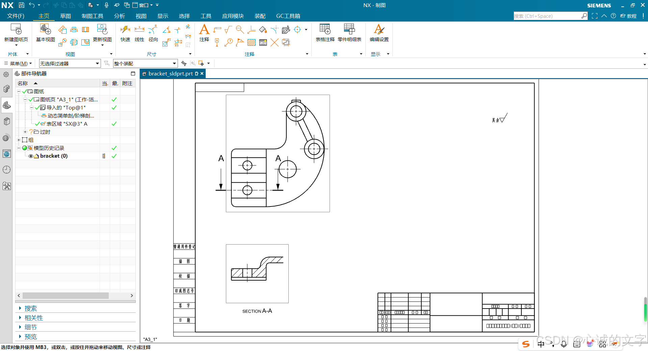Toggle the green check on 图纸 node

point(25,91)
